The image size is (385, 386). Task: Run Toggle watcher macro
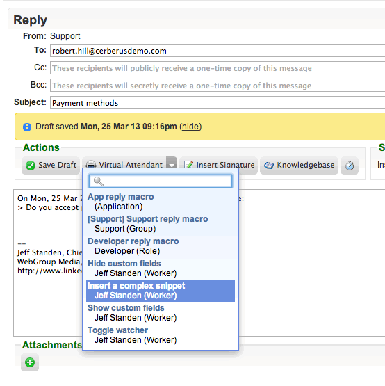point(161,335)
